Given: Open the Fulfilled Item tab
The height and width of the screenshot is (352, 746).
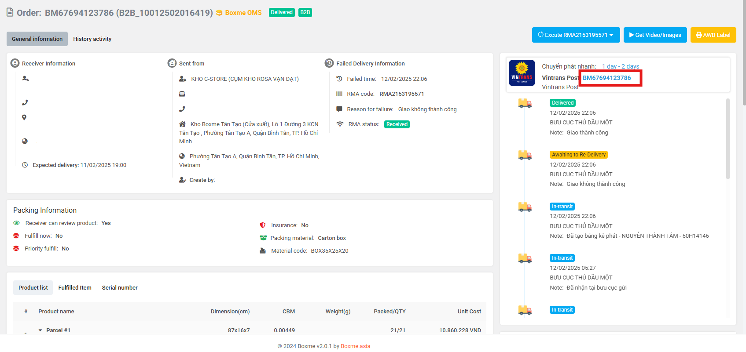Looking at the screenshot, I should coord(75,288).
